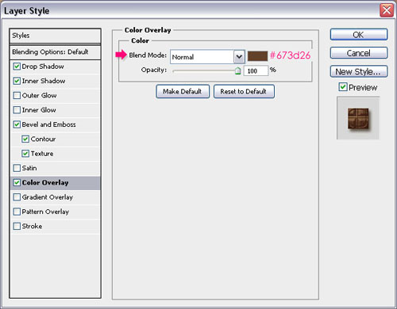Open the New Style dialog button

359,71
